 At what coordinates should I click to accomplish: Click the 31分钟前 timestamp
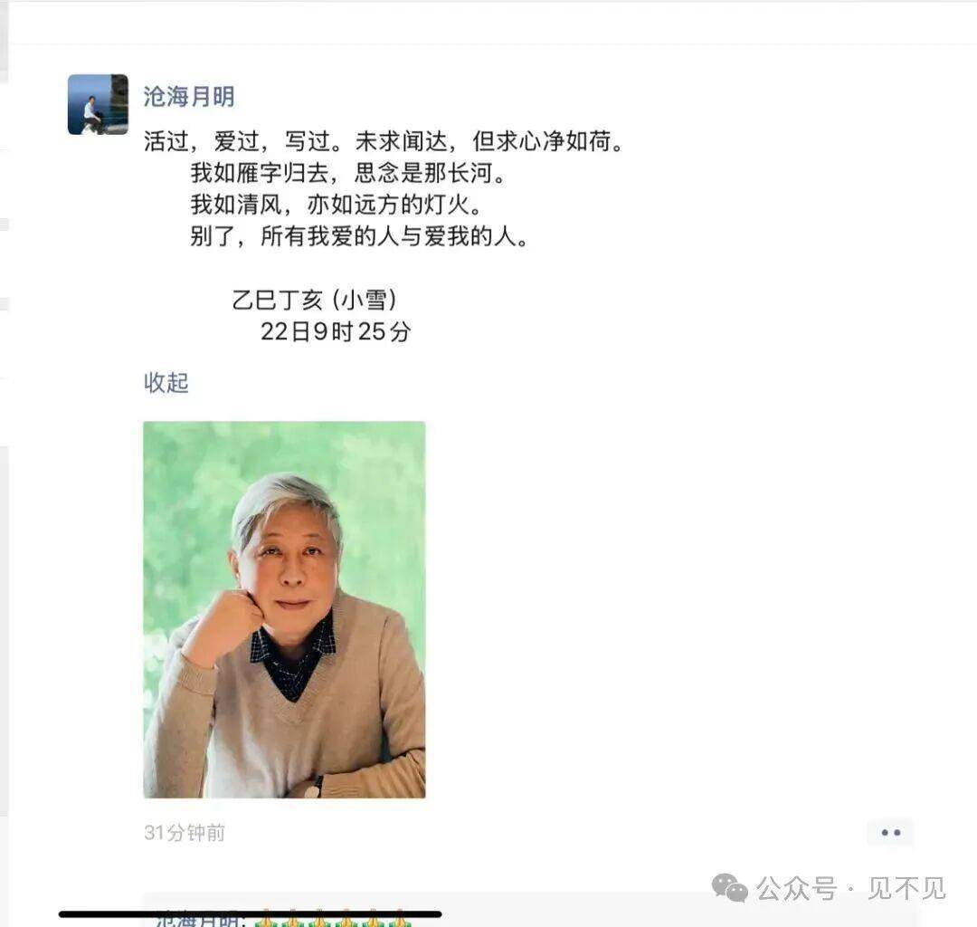185,832
